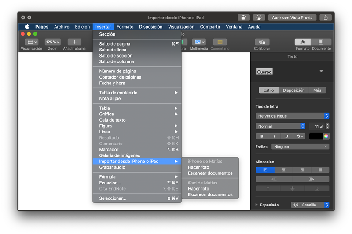Viewport: 352px width, 234px height.
Task: Click the 11 pt font size field
Action: 317,126
